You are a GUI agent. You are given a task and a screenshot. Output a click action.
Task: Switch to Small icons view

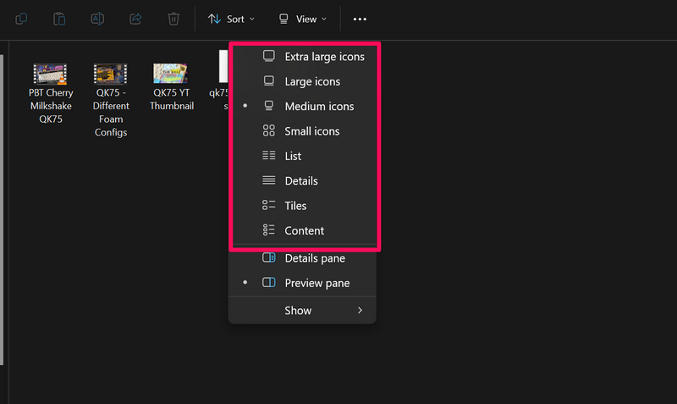coord(311,131)
